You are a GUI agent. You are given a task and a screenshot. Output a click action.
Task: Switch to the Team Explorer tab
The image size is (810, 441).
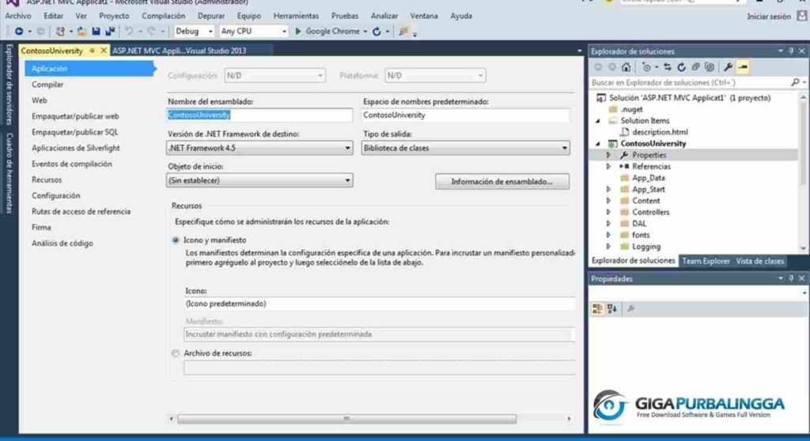coord(706,262)
